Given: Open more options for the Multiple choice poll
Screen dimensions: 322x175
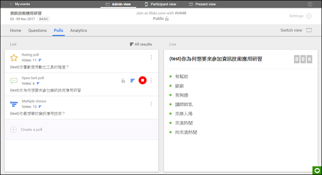Looking at the screenshot, I should (x=151, y=103).
